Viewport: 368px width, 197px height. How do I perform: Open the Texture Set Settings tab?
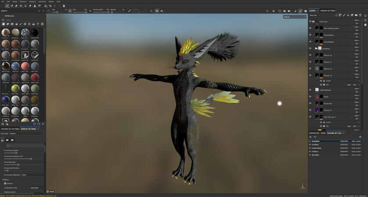click(10, 129)
